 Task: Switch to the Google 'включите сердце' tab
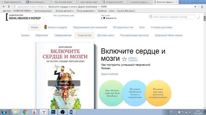pyautogui.click(x=140, y=2)
